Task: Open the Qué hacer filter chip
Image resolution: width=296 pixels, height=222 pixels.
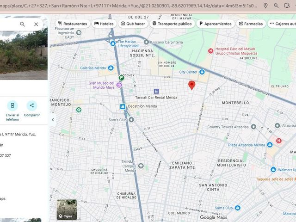Action: point(133,24)
